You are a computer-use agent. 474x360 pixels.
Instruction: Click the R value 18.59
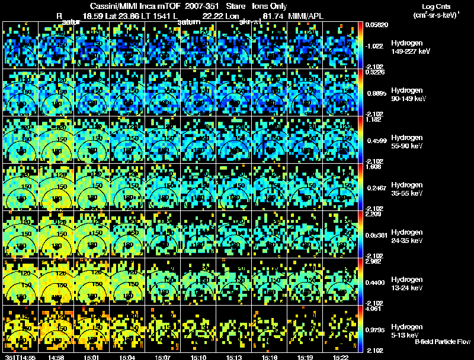point(92,17)
